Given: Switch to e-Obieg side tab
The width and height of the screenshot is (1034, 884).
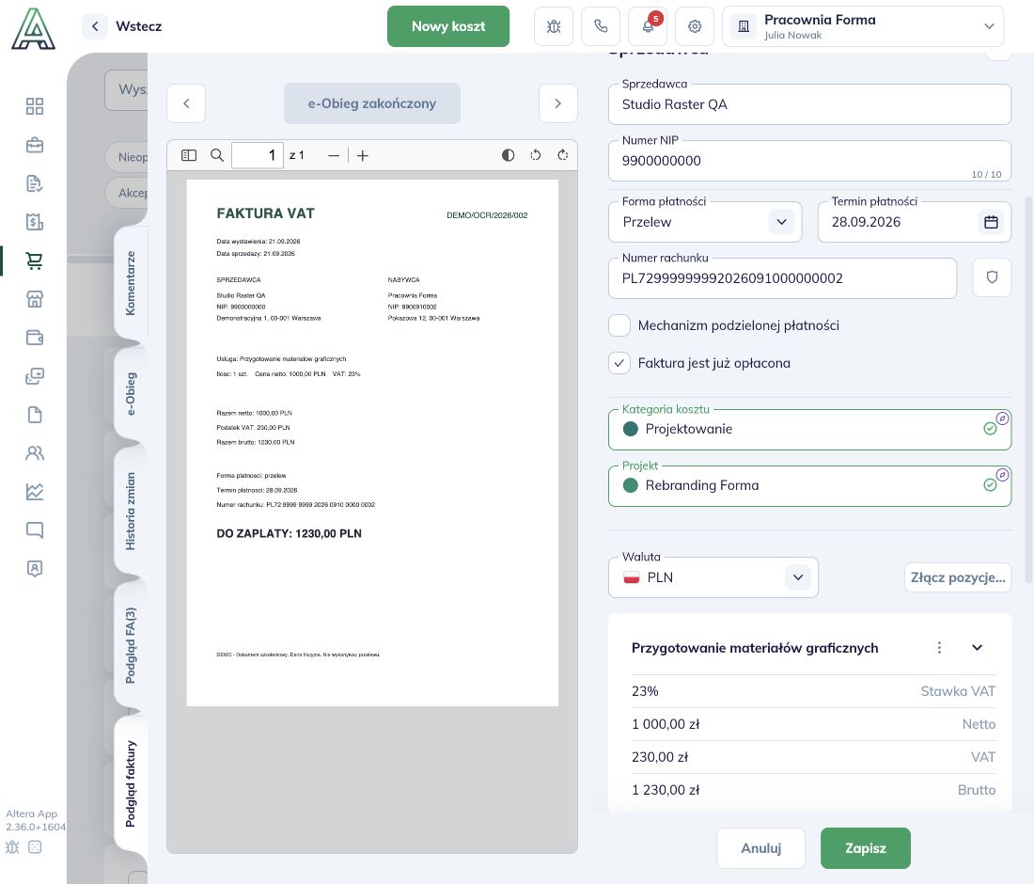Looking at the screenshot, I should point(131,393).
